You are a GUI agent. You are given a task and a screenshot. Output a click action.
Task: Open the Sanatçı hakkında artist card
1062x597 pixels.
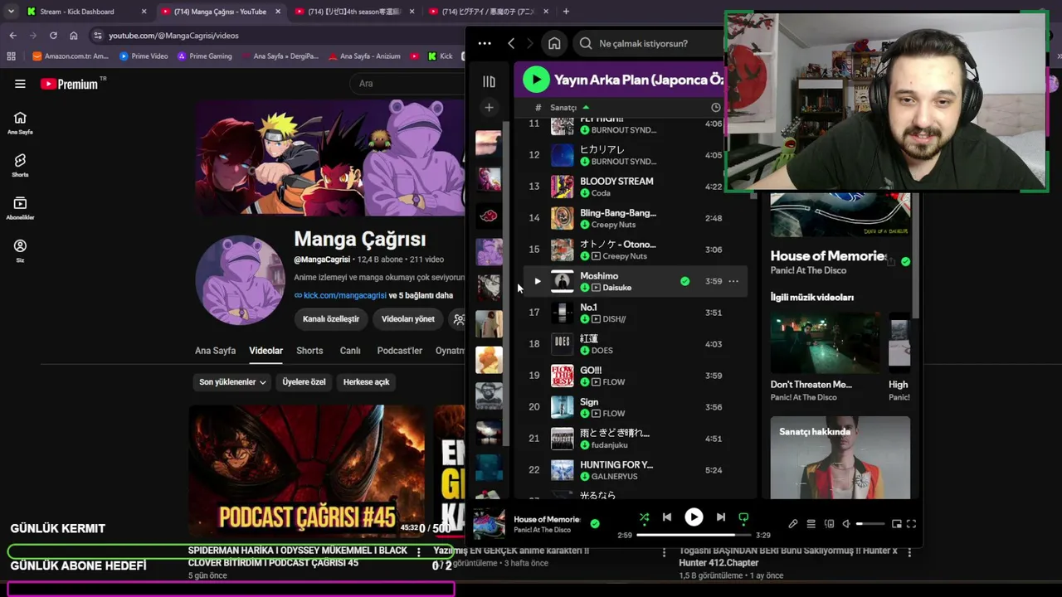tap(840, 458)
